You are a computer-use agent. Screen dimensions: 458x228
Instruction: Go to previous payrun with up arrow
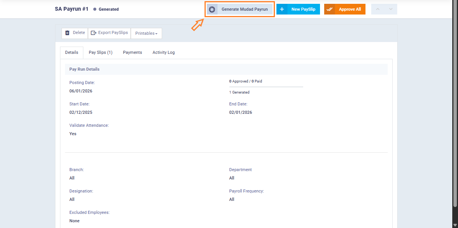(378, 9)
